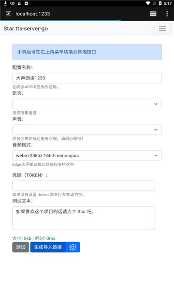Click the localhost:1233 address bar

point(33,14)
